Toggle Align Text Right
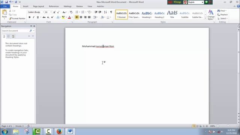This screenshot has height=135, width=240. [x=85, y=17]
